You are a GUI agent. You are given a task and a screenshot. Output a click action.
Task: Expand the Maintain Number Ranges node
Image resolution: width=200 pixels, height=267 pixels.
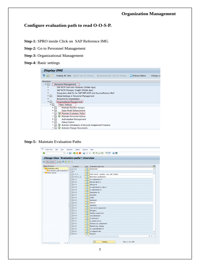53,107
